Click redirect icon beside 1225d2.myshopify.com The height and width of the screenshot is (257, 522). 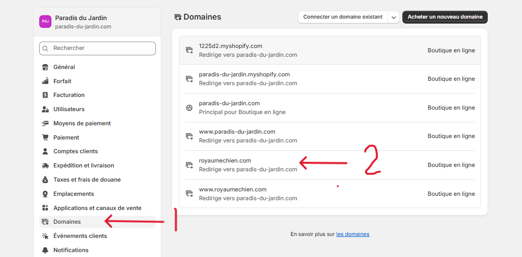189,50
